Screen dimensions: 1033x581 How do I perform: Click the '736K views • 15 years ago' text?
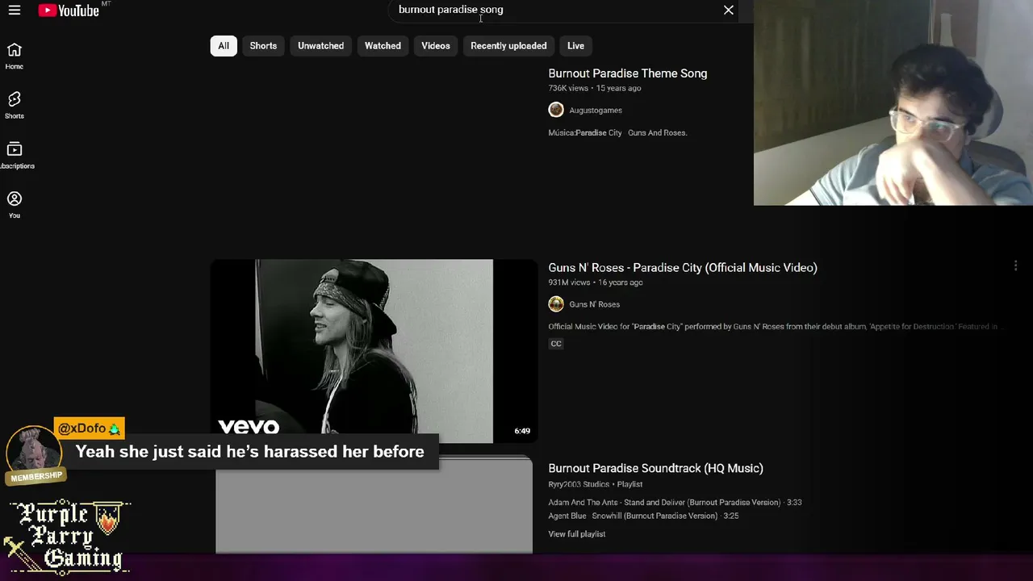[x=595, y=88]
